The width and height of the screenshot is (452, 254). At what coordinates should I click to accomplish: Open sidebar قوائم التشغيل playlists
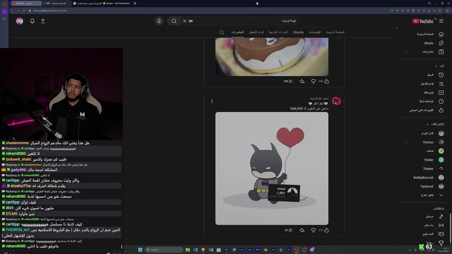coord(432,84)
